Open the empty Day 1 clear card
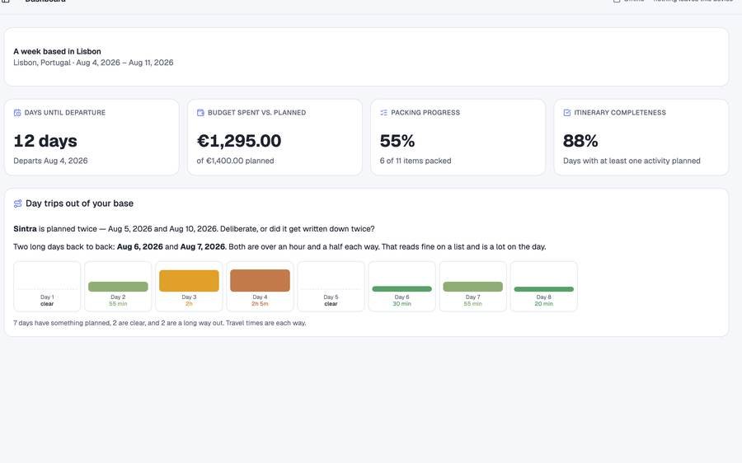 (47, 287)
